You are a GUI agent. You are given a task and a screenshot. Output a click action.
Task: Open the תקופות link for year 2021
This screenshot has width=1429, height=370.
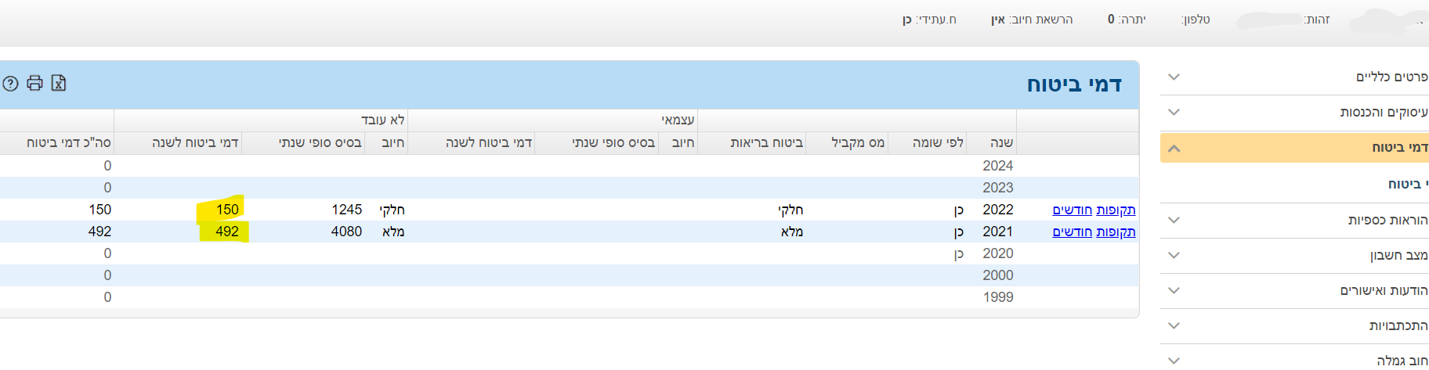[x=1116, y=232]
